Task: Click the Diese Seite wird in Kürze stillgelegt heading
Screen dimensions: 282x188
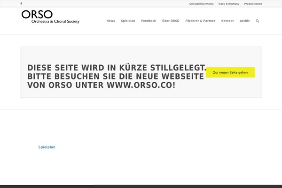Action: coord(117,76)
